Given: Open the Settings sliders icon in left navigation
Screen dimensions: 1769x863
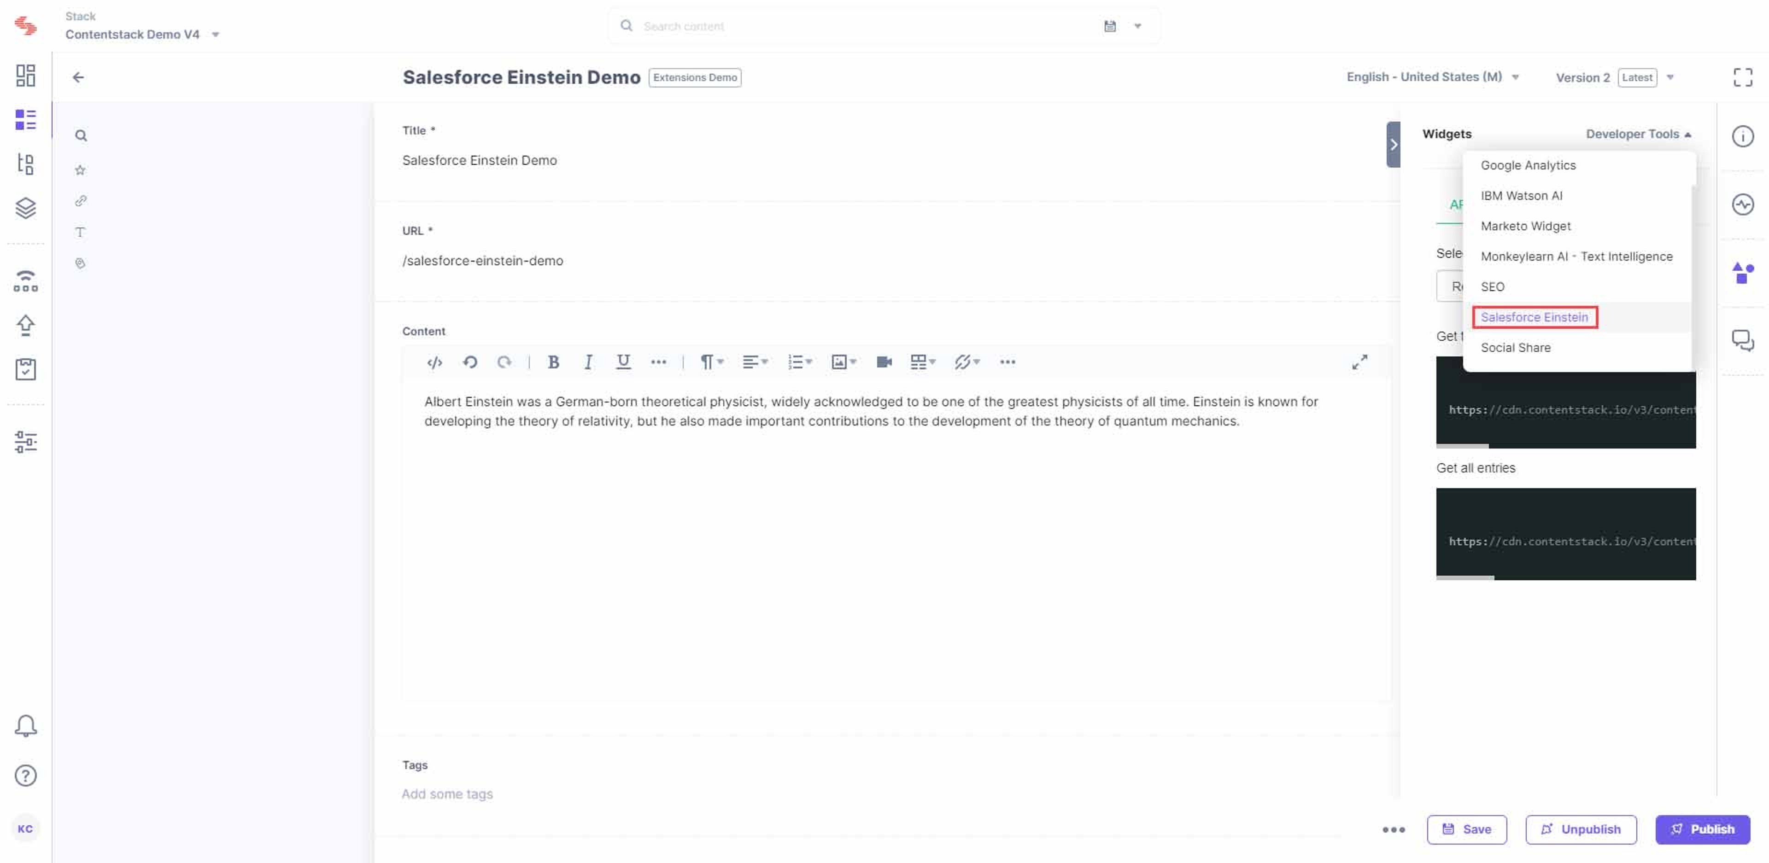Looking at the screenshot, I should point(25,442).
